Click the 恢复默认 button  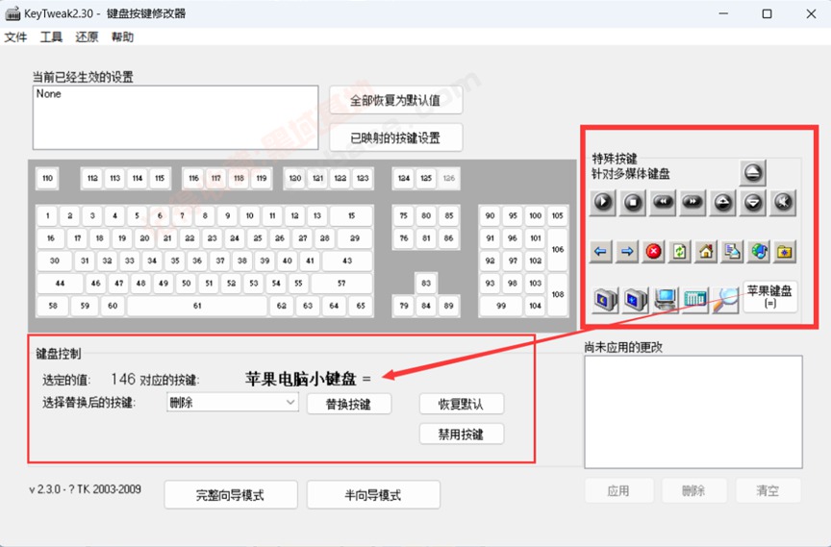(x=461, y=404)
